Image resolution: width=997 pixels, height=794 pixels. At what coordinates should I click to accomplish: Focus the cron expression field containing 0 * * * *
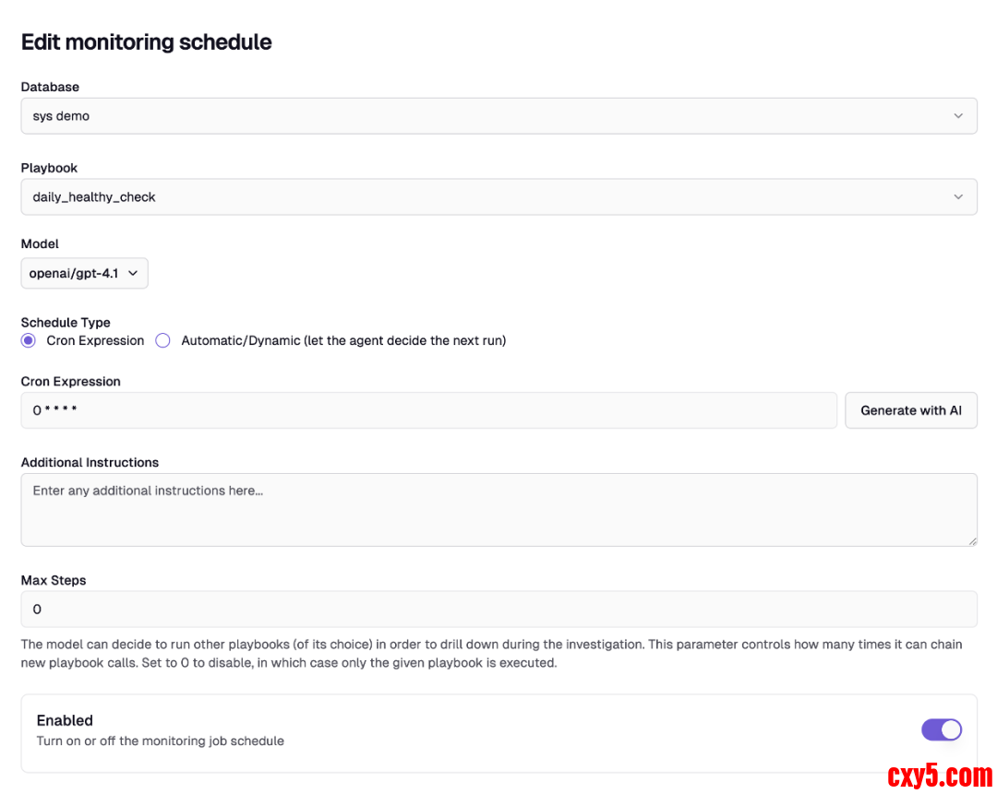pos(429,410)
